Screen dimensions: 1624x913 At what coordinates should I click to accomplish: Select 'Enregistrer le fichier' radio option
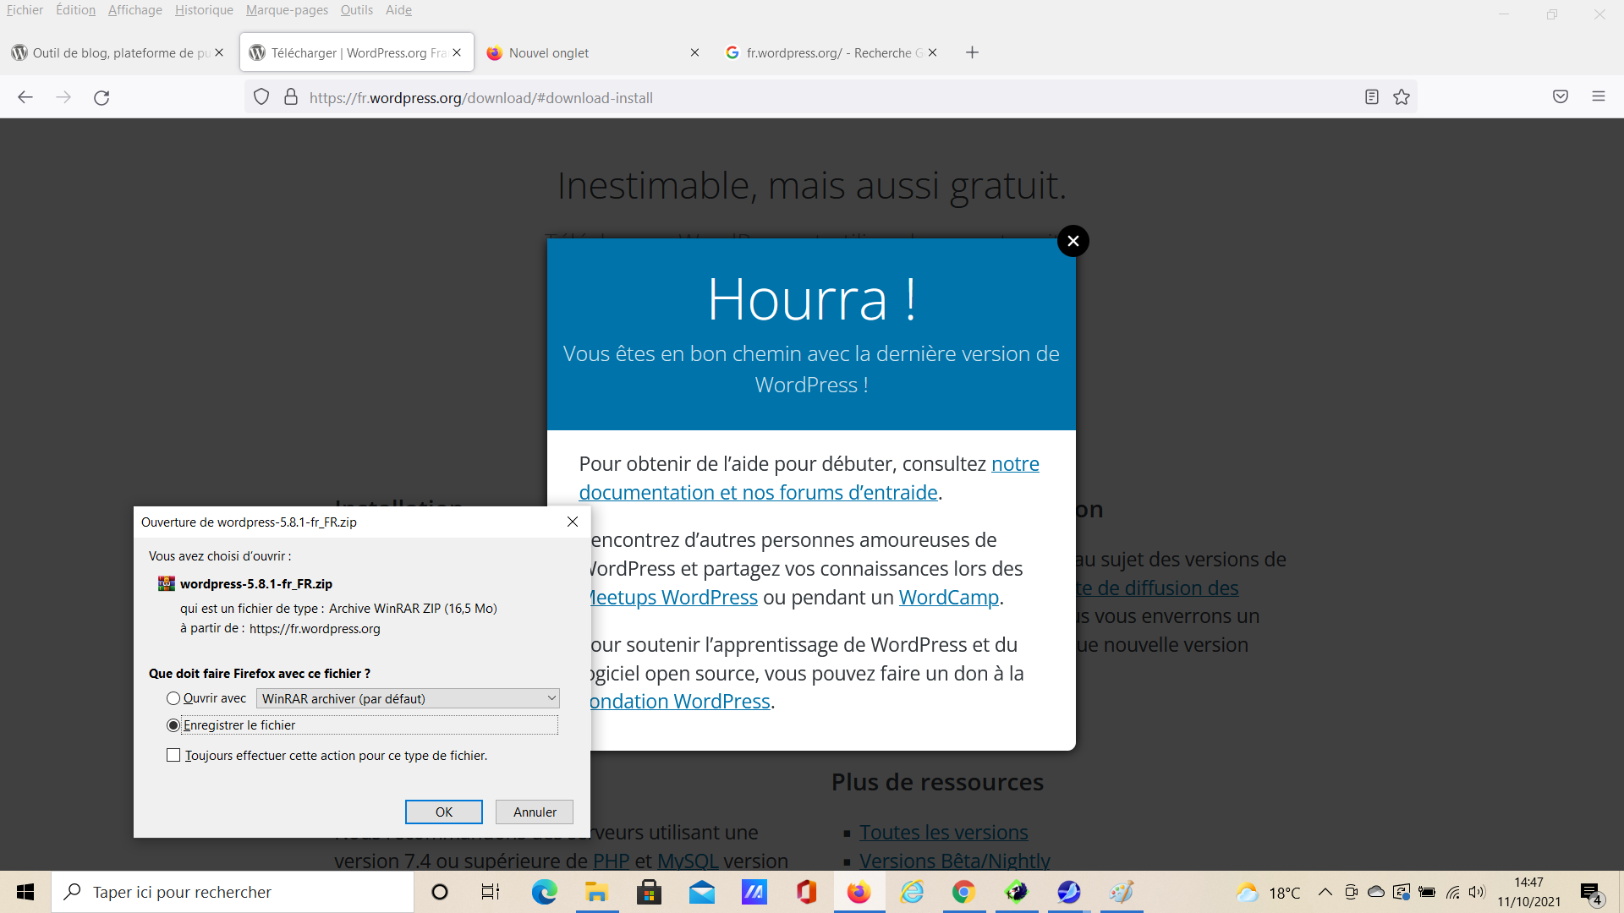(173, 725)
